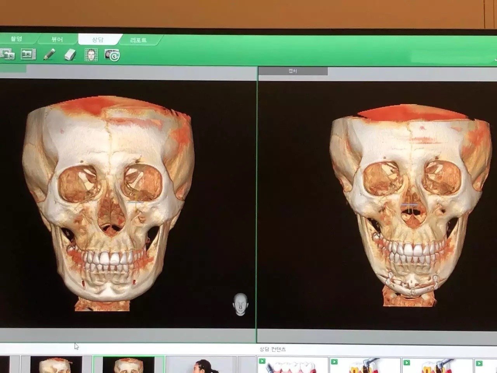497x373 pixels.
Task: Click the face grid analysis icon
Action: point(91,55)
